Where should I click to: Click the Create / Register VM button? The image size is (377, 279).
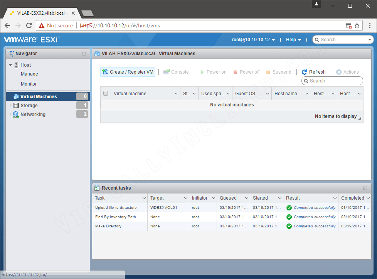click(128, 72)
